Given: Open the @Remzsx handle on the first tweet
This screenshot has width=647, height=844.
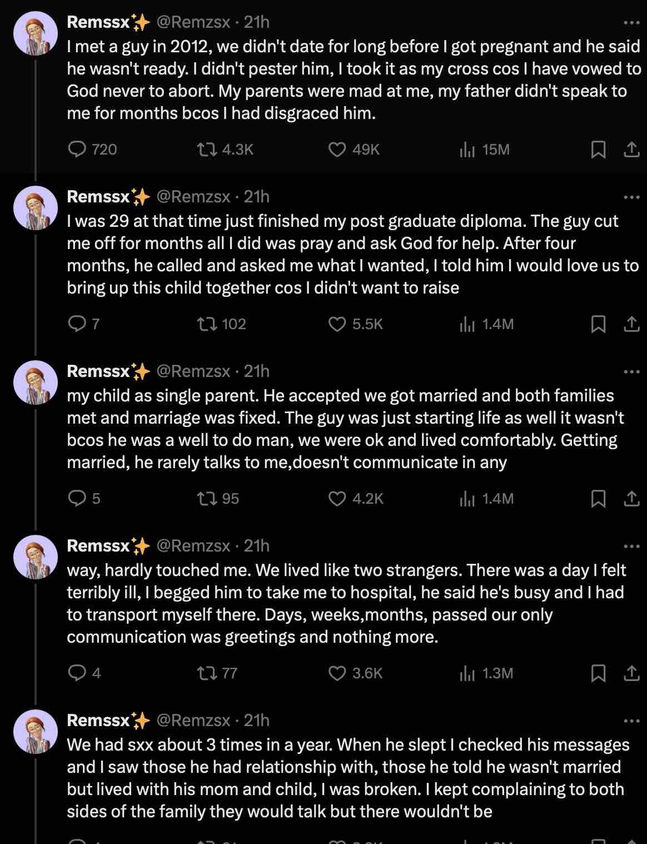Looking at the screenshot, I should [193, 22].
